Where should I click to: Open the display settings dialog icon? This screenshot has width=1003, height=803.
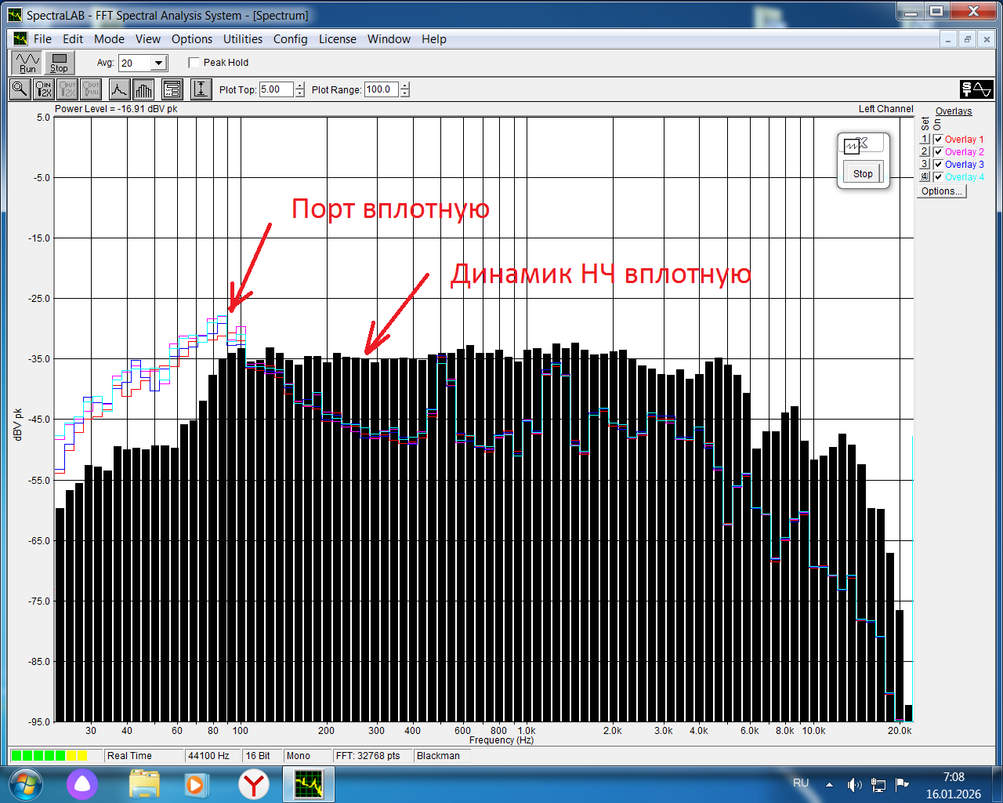coord(172,89)
